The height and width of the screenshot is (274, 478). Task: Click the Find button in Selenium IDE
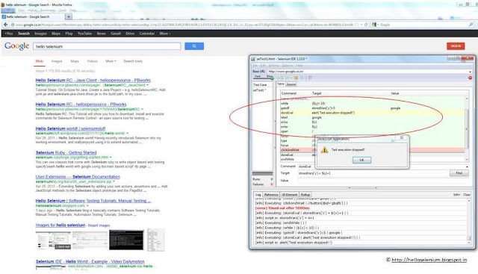tap(459, 173)
